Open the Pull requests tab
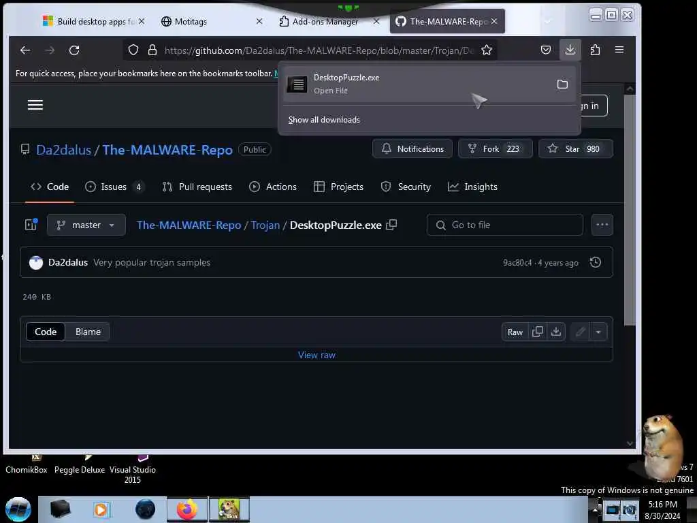The image size is (697, 523). click(x=197, y=187)
